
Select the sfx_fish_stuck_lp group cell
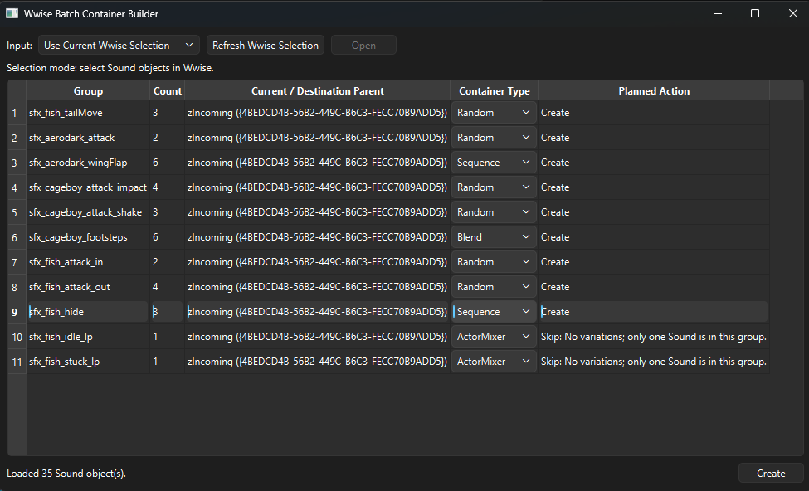pos(88,361)
